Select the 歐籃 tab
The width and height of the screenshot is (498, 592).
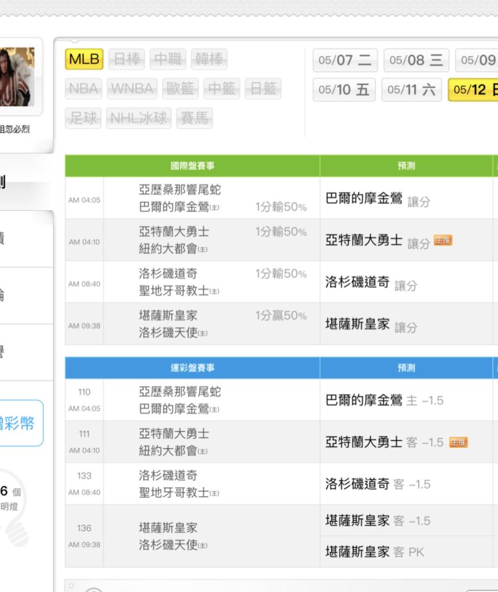pyautogui.click(x=181, y=89)
